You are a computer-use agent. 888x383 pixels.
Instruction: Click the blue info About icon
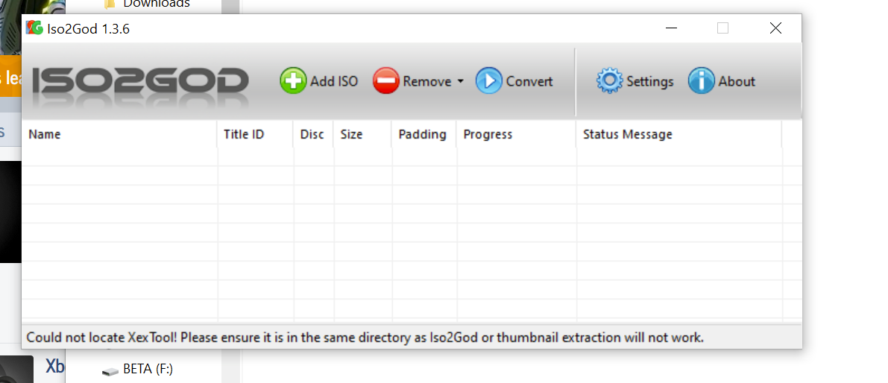point(701,81)
